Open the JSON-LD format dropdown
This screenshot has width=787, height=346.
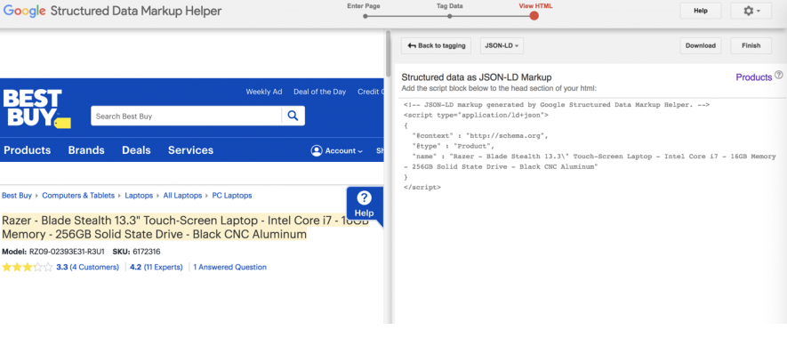point(502,45)
